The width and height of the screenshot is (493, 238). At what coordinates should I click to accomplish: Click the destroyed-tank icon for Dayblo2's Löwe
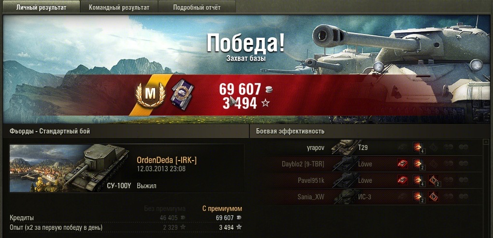pos(403,164)
